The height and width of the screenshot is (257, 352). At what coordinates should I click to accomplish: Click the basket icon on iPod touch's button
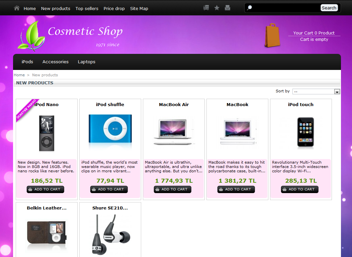284,189
